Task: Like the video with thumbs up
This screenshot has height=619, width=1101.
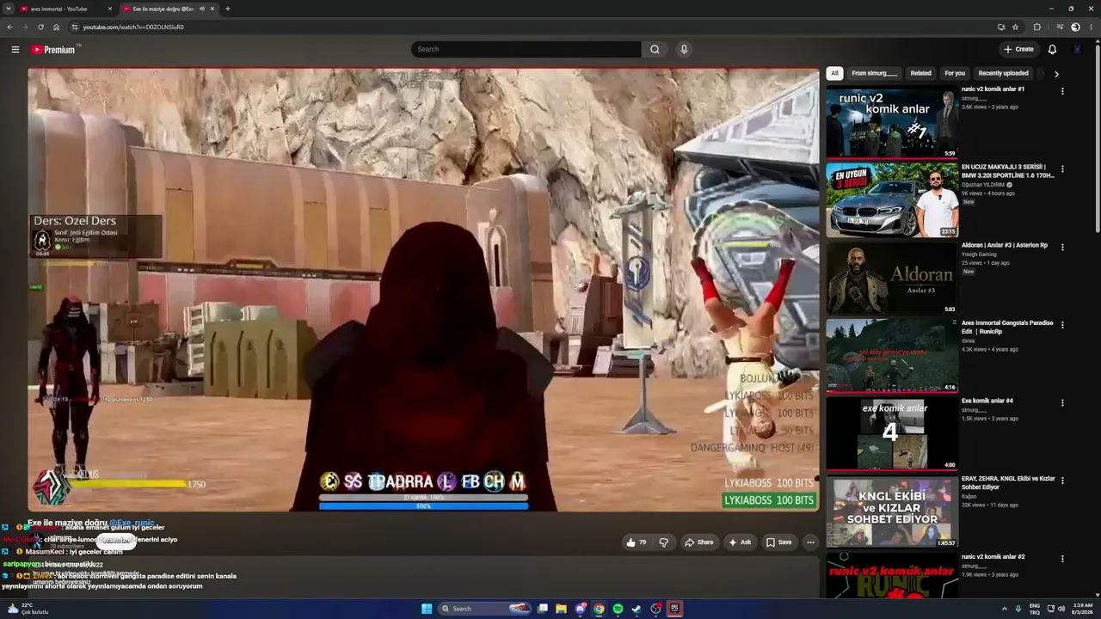Action: [x=637, y=542]
